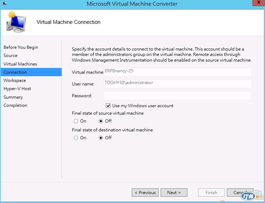Screen dimensions: 265x203
Task: Select the Connection step
Action: point(31,72)
